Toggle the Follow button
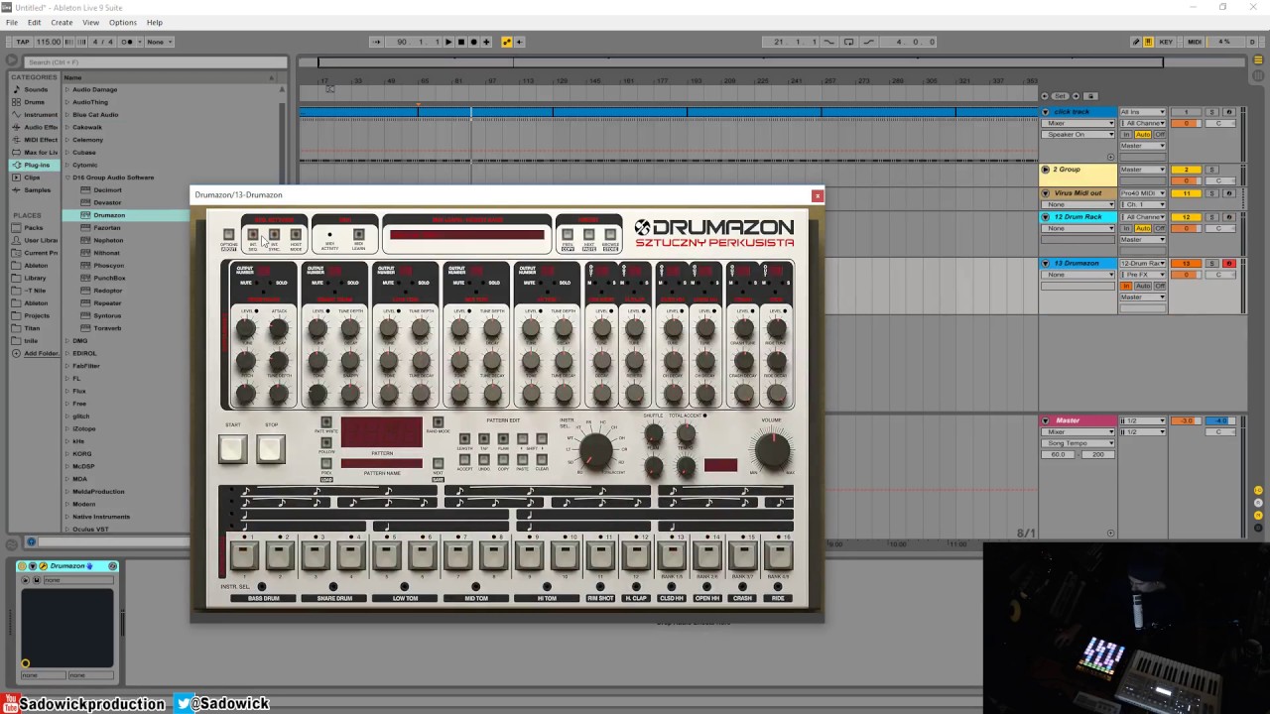The height and width of the screenshot is (714, 1270). click(x=325, y=443)
